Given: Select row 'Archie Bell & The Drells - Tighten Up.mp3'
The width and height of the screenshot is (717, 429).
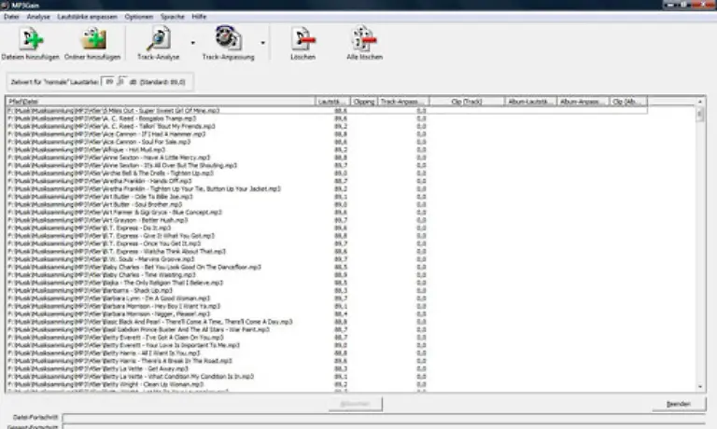Looking at the screenshot, I should [327, 173].
